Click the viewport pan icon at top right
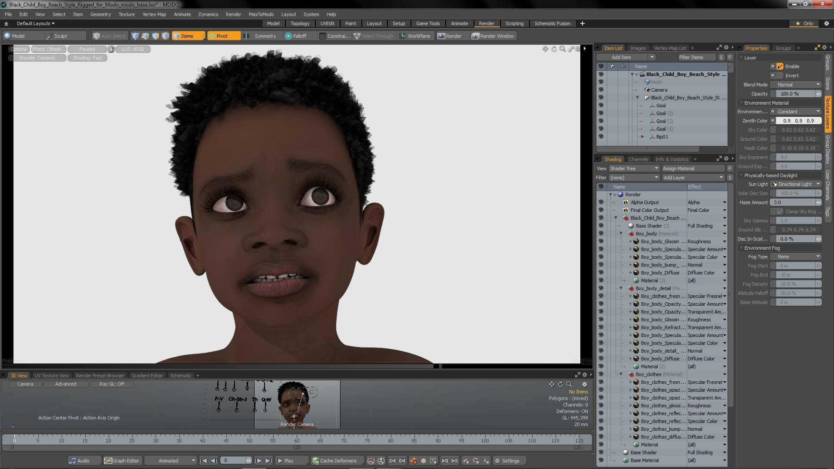The height and width of the screenshot is (469, 834). (x=545, y=49)
